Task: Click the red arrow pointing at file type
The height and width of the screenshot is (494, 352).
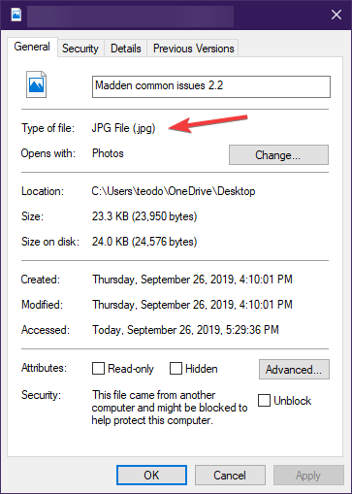Action: (x=208, y=123)
